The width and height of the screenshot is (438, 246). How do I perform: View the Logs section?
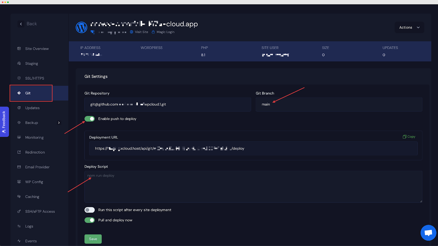pyautogui.click(x=29, y=226)
